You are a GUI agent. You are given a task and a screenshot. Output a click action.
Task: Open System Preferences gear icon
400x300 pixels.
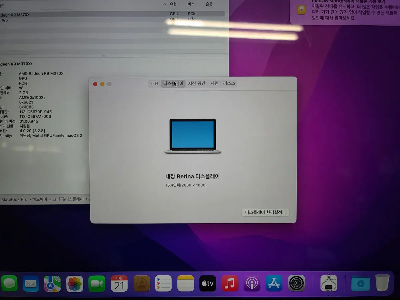tap(296, 284)
